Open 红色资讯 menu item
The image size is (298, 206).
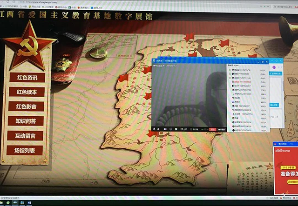pyautogui.click(x=30, y=78)
